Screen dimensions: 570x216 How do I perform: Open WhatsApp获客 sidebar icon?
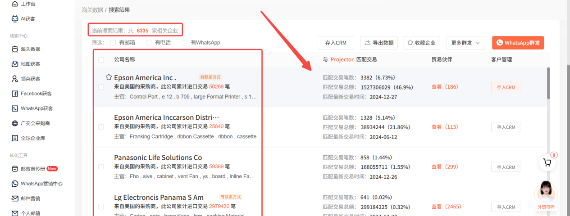[15, 108]
